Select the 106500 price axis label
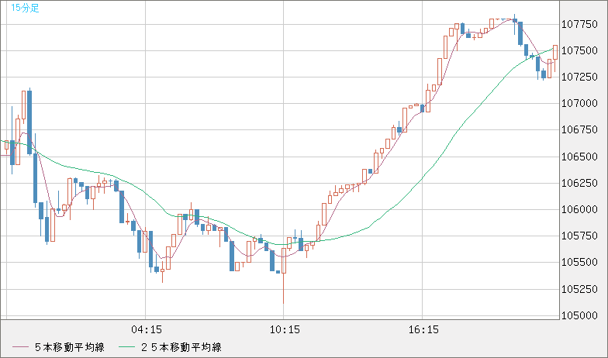The image size is (608, 358). point(580,157)
